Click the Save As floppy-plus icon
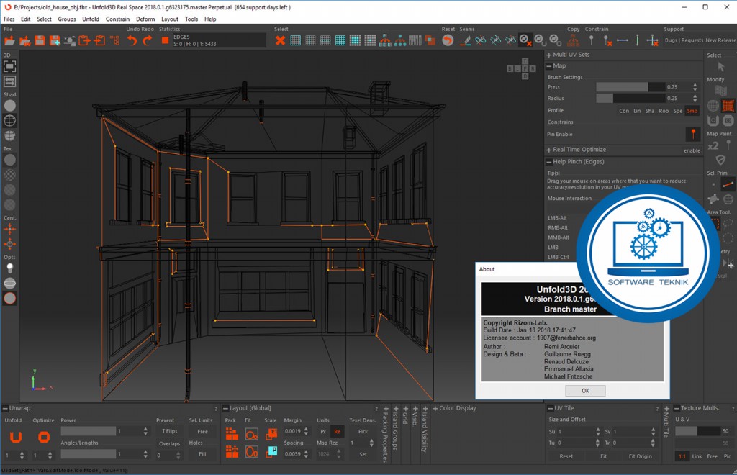Image resolution: width=737 pixels, height=475 pixels. click(55, 41)
